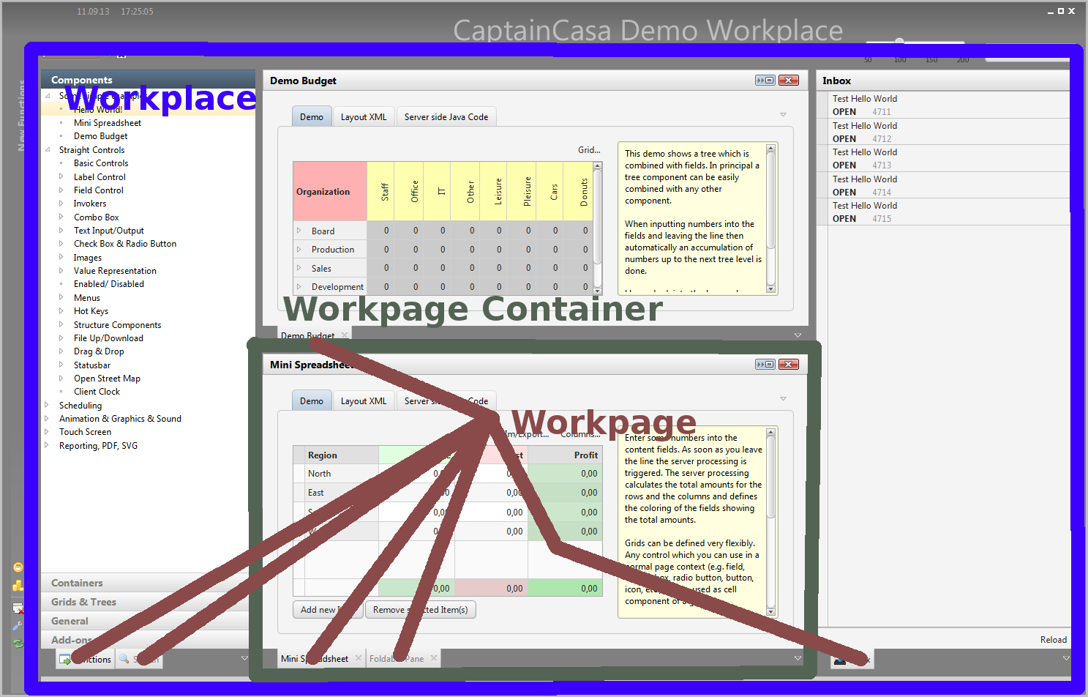Viewport: 1088px width, 697px height.
Task: Pop out the Demo Budget workpage
Action: point(765,81)
